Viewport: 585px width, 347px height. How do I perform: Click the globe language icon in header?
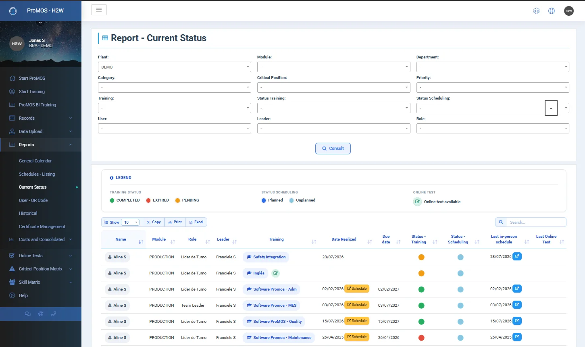[552, 11]
